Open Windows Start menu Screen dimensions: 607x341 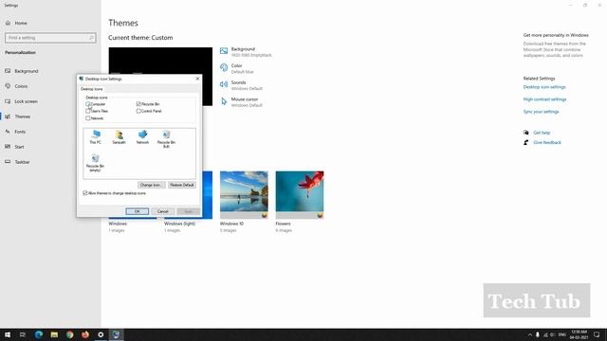tap(8, 334)
